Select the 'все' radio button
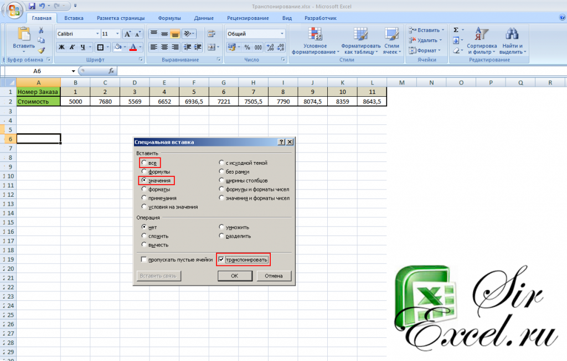The width and height of the screenshot is (567, 361). [145, 163]
